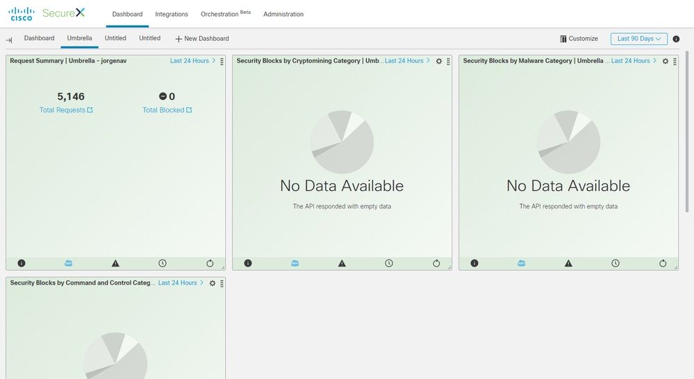Open the info icon beside Last 90 Days
The height and width of the screenshot is (379, 694).
click(x=676, y=39)
